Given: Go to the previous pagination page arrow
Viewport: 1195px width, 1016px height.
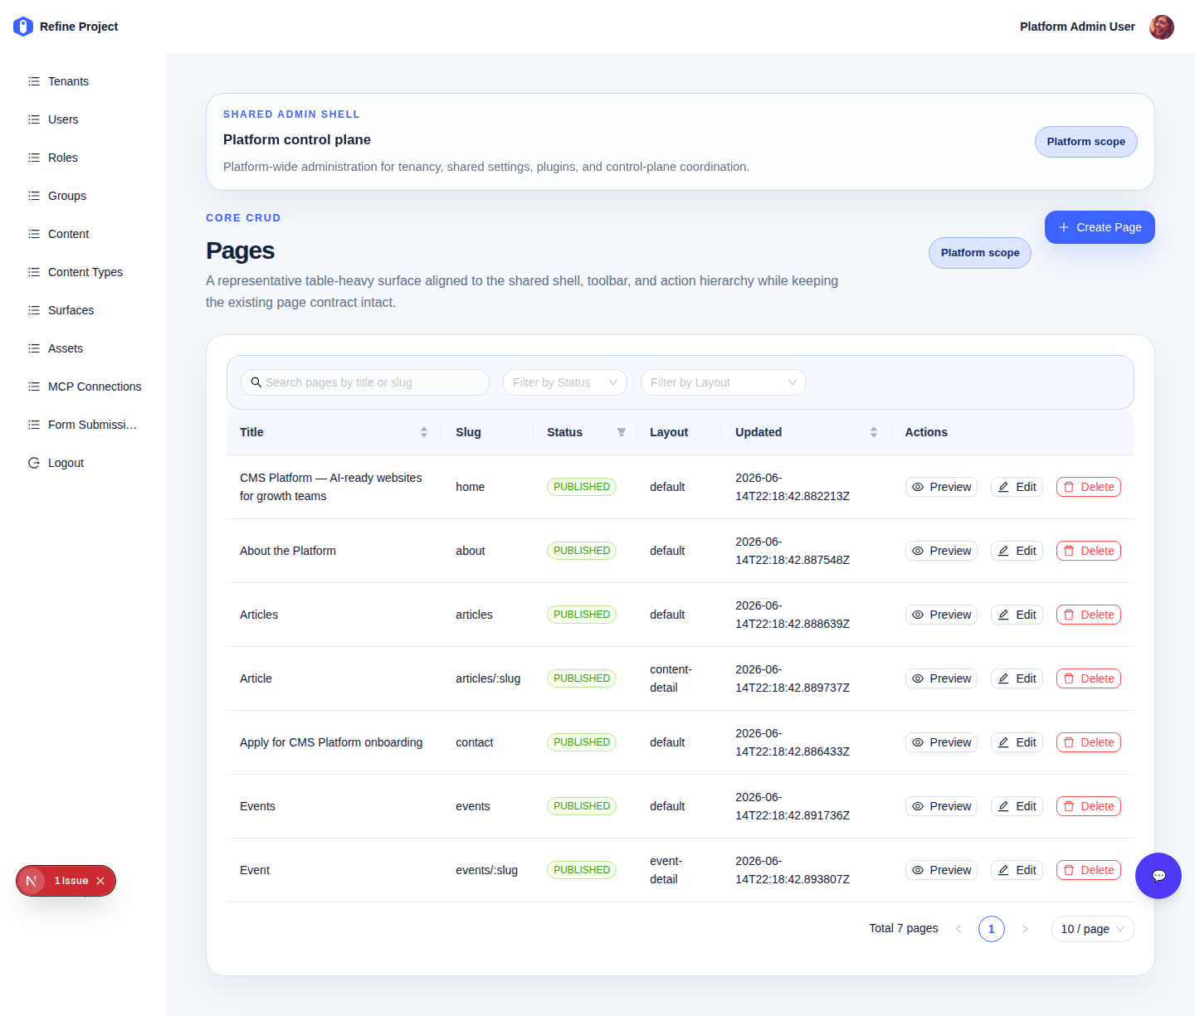Looking at the screenshot, I should [x=958, y=929].
